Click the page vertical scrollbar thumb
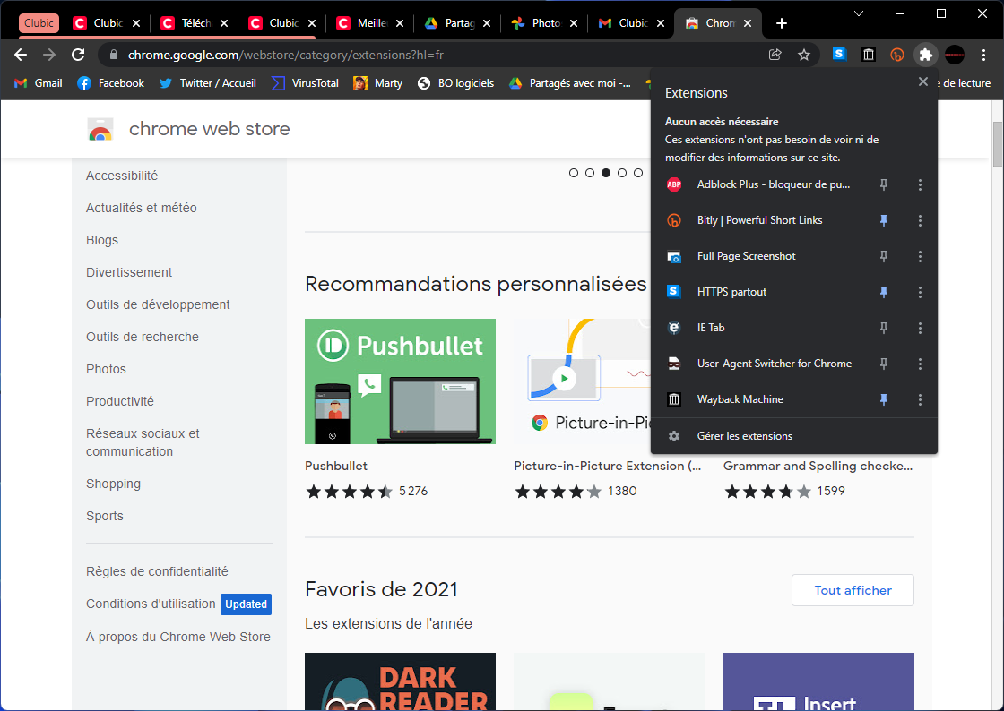This screenshot has height=711, width=1004. [x=997, y=144]
